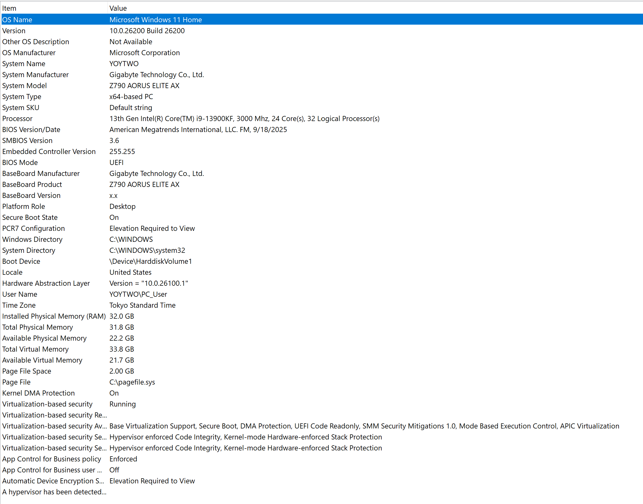Image resolution: width=643 pixels, height=504 pixels.
Task: Select the PCR7 Configuration row
Action: pyautogui.click(x=34, y=228)
